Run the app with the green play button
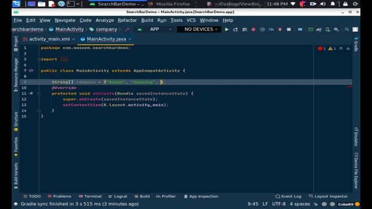Screen dimensions: 372x209 tap(227, 30)
